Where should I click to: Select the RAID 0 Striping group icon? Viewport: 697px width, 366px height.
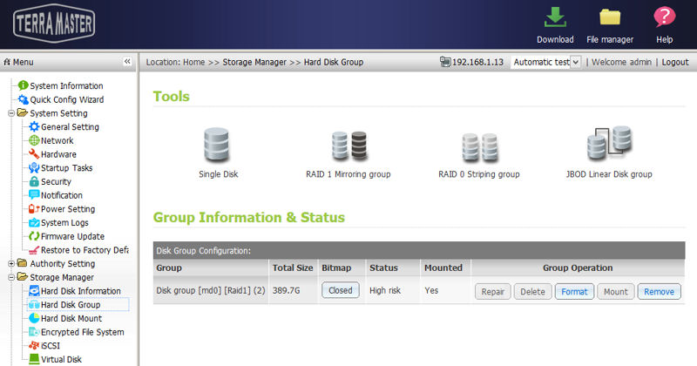point(479,147)
